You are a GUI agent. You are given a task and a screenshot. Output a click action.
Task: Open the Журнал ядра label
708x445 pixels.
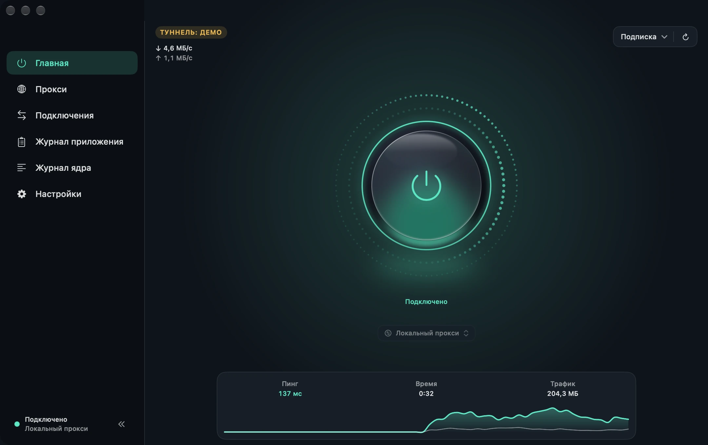click(x=63, y=168)
